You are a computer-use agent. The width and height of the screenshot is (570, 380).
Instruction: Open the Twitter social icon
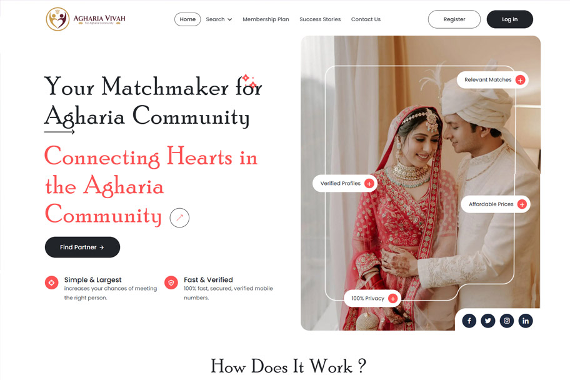pyautogui.click(x=488, y=321)
